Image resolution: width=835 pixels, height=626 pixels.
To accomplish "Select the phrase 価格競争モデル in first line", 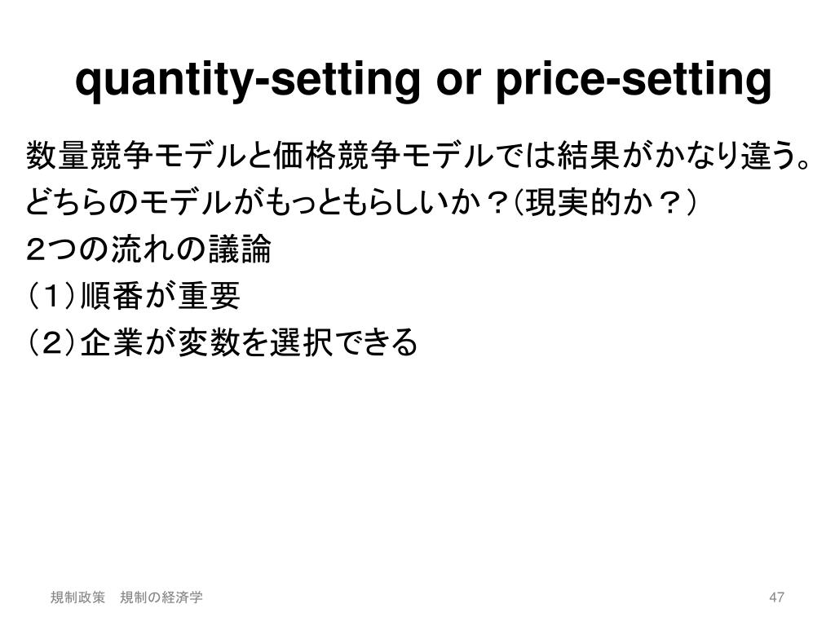I will click(379, 156).
